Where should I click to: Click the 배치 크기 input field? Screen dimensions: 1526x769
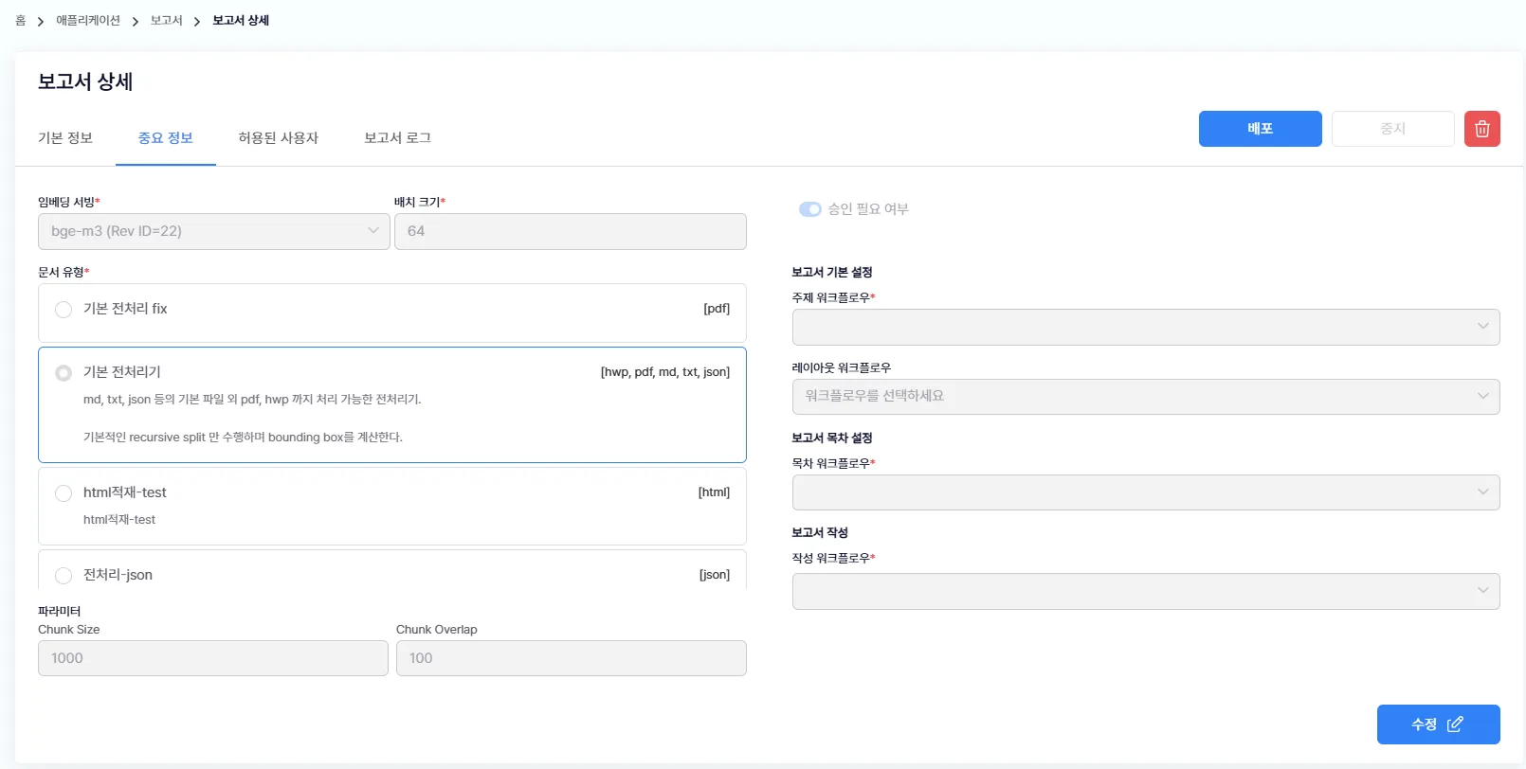coord(570,231)
